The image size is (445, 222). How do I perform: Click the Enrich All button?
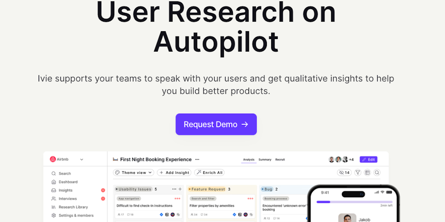[x=209, y=173]
